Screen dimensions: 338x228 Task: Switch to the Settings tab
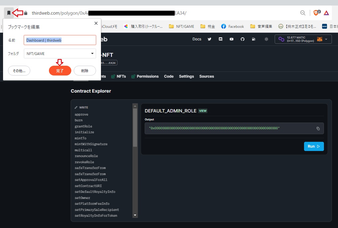pos(186,76)
